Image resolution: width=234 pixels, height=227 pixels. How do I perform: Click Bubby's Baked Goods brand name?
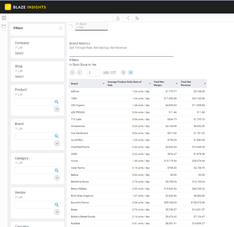click(83, 216)
